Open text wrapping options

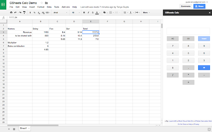[137, 13]
